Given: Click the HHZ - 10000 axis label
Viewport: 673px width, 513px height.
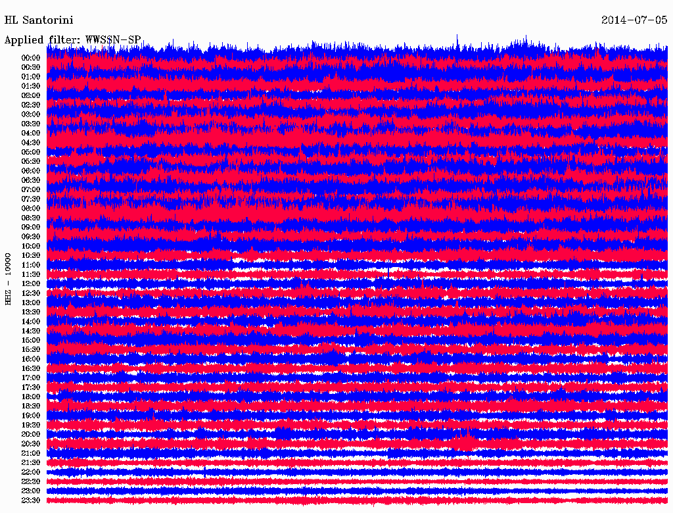Looking at the screenshot, I should 8,280.
